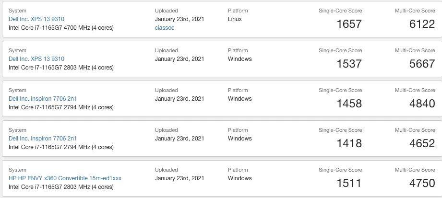Open the XPS 13 9310 result scoring 1537

(x=36, y=59)
